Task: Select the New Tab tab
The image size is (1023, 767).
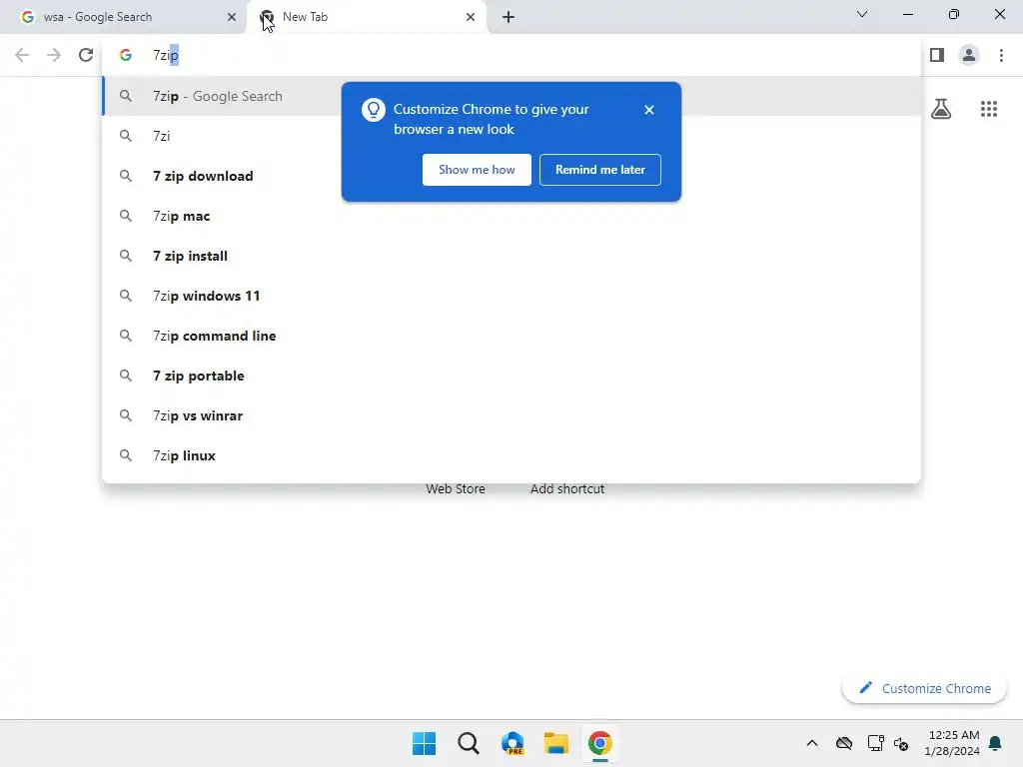Action: tap(366, 17)
